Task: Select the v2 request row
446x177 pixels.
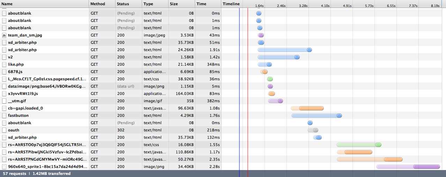Action: coord(45,57)
